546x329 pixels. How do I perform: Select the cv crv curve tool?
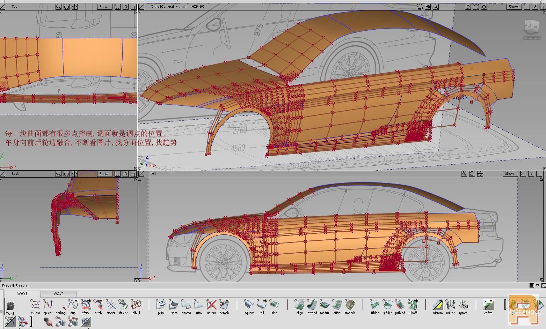tap(35, 307)
